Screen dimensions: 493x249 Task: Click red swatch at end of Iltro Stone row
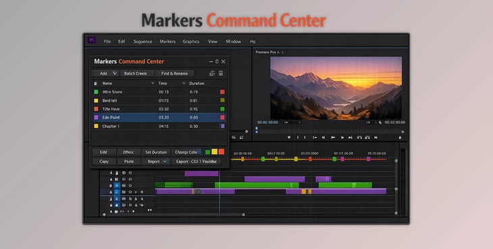(222, 92)
